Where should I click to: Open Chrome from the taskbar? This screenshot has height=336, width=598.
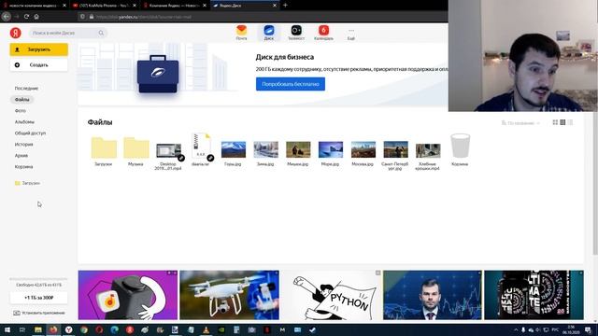coord(84,329)
